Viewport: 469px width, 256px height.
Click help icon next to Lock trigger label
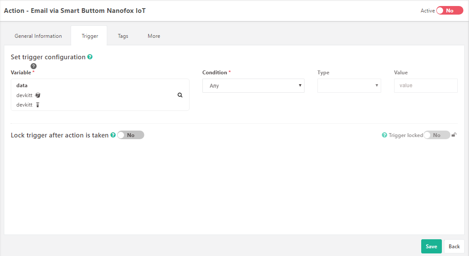[x=113, y=135]
